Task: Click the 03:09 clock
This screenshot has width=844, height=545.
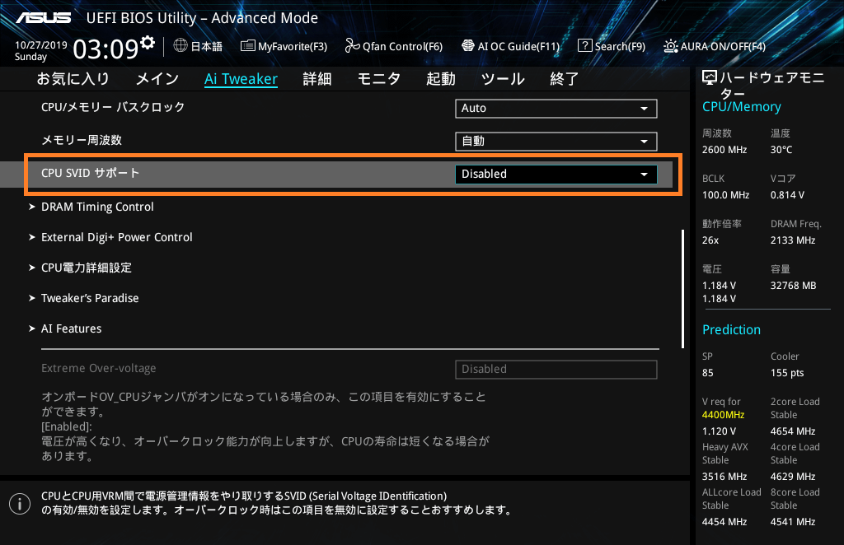Action: click(x=106, y=49)
